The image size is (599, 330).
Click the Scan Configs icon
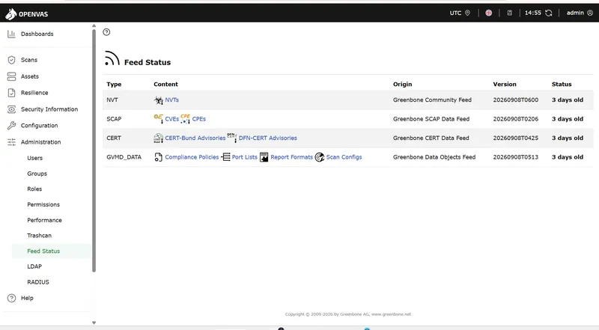[x=320, y=157]
